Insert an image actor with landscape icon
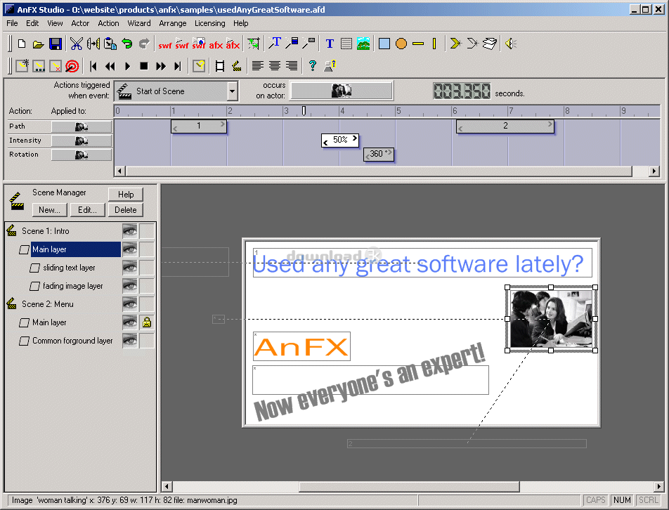The height and width of the screenshot is (510, 669). point(363,44)
